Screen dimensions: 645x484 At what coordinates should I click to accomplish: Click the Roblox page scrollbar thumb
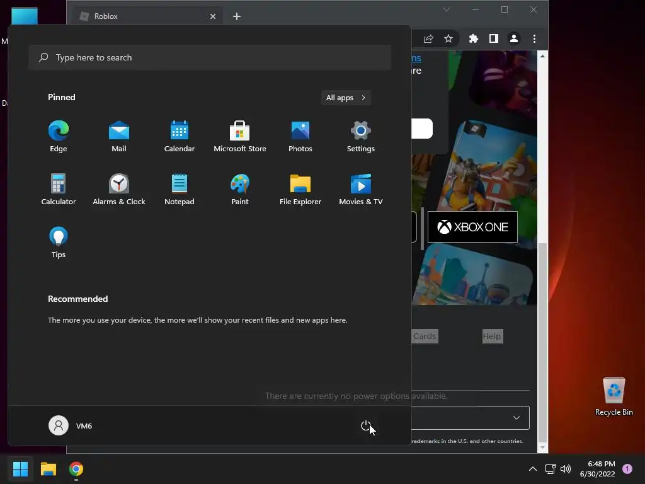(542, 342)
